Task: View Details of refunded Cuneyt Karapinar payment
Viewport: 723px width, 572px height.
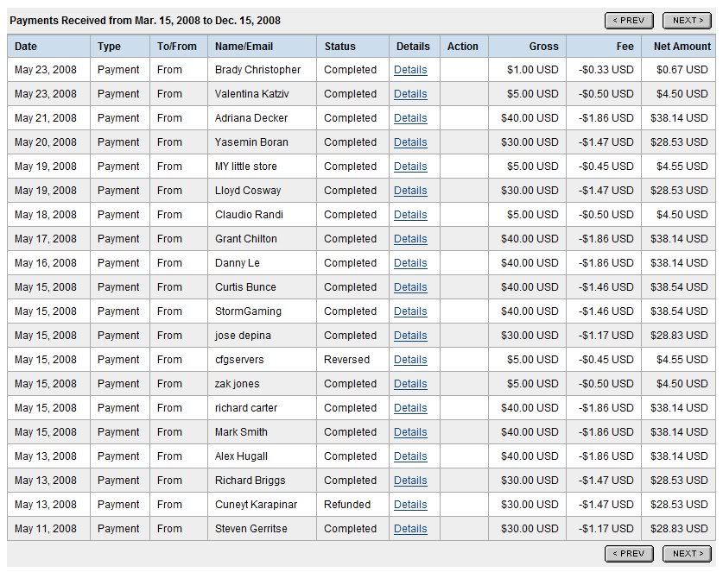Action: pyautogui.click(x=410, y=505)
